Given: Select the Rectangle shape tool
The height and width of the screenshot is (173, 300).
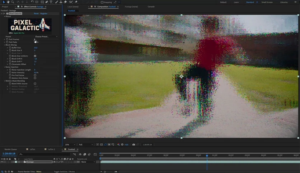Looking at the screenshot, I should click(42, 2).
